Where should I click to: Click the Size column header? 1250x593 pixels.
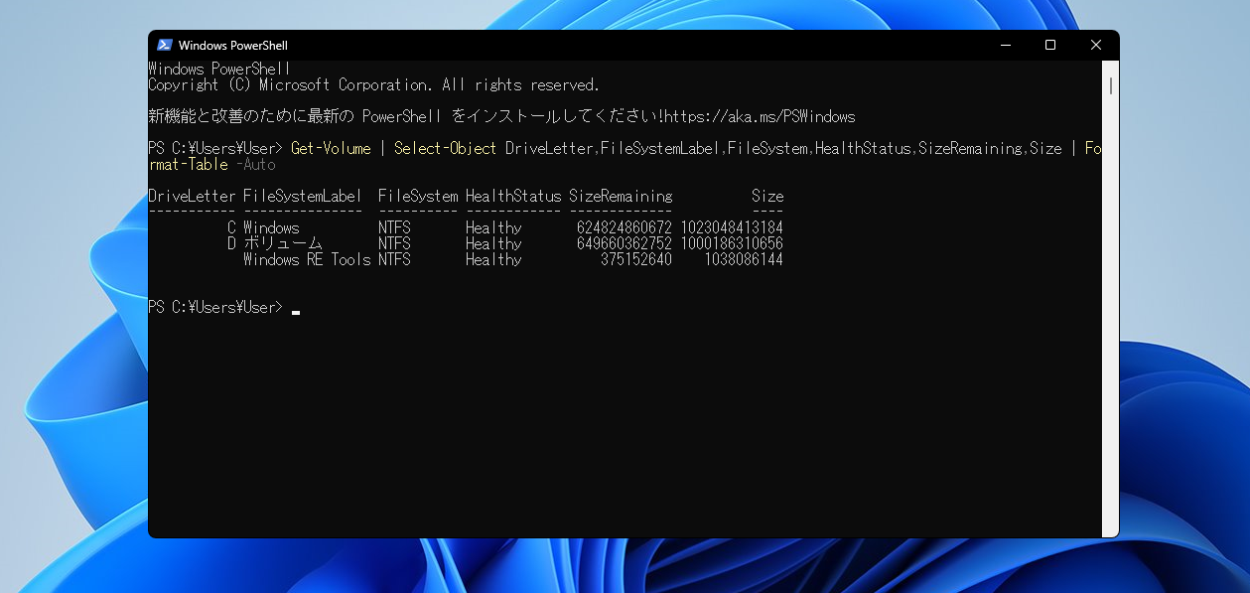[x=767, y=196]
